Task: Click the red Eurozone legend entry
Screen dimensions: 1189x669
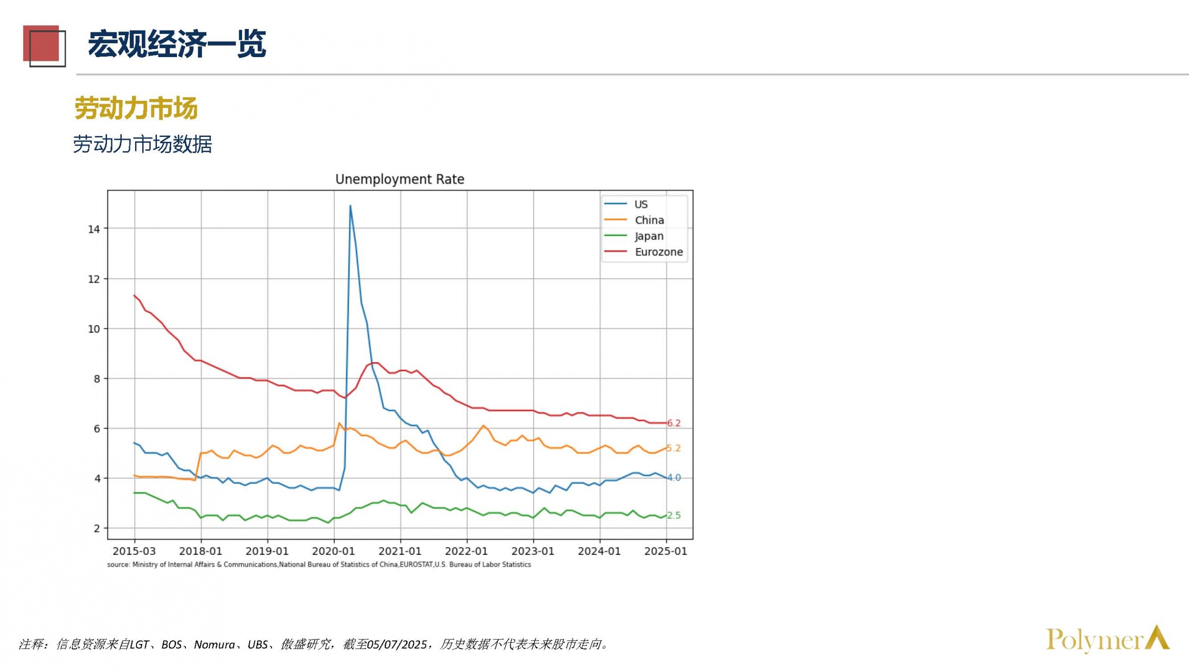Action: [658, 252]
